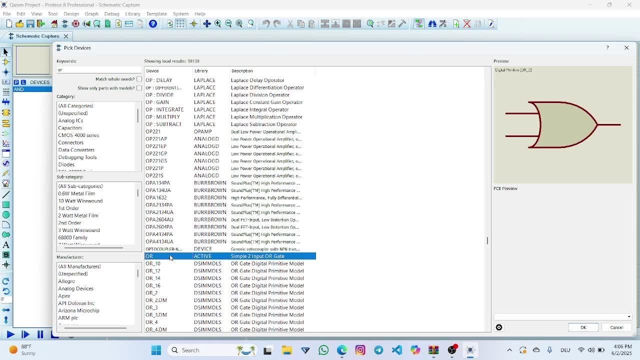Click the Step simulation button
The image size is (640, 360).
coord(25,334)
